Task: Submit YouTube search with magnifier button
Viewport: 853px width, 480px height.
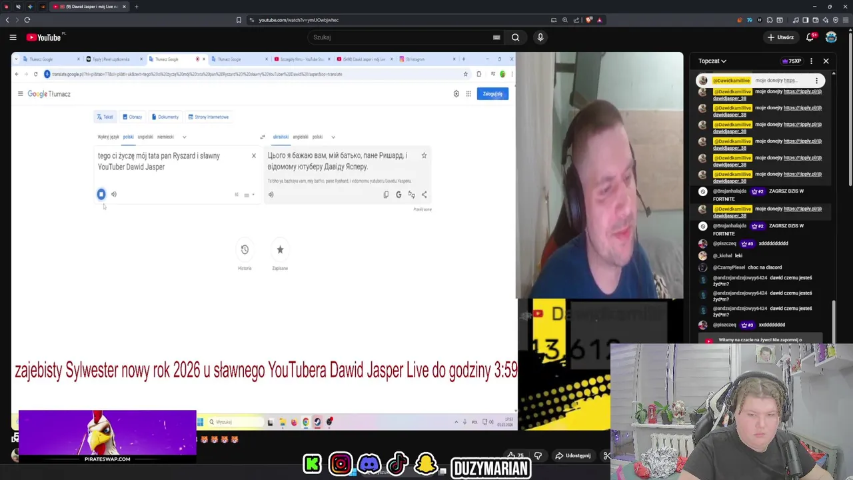Action: (x=515, y=37)
